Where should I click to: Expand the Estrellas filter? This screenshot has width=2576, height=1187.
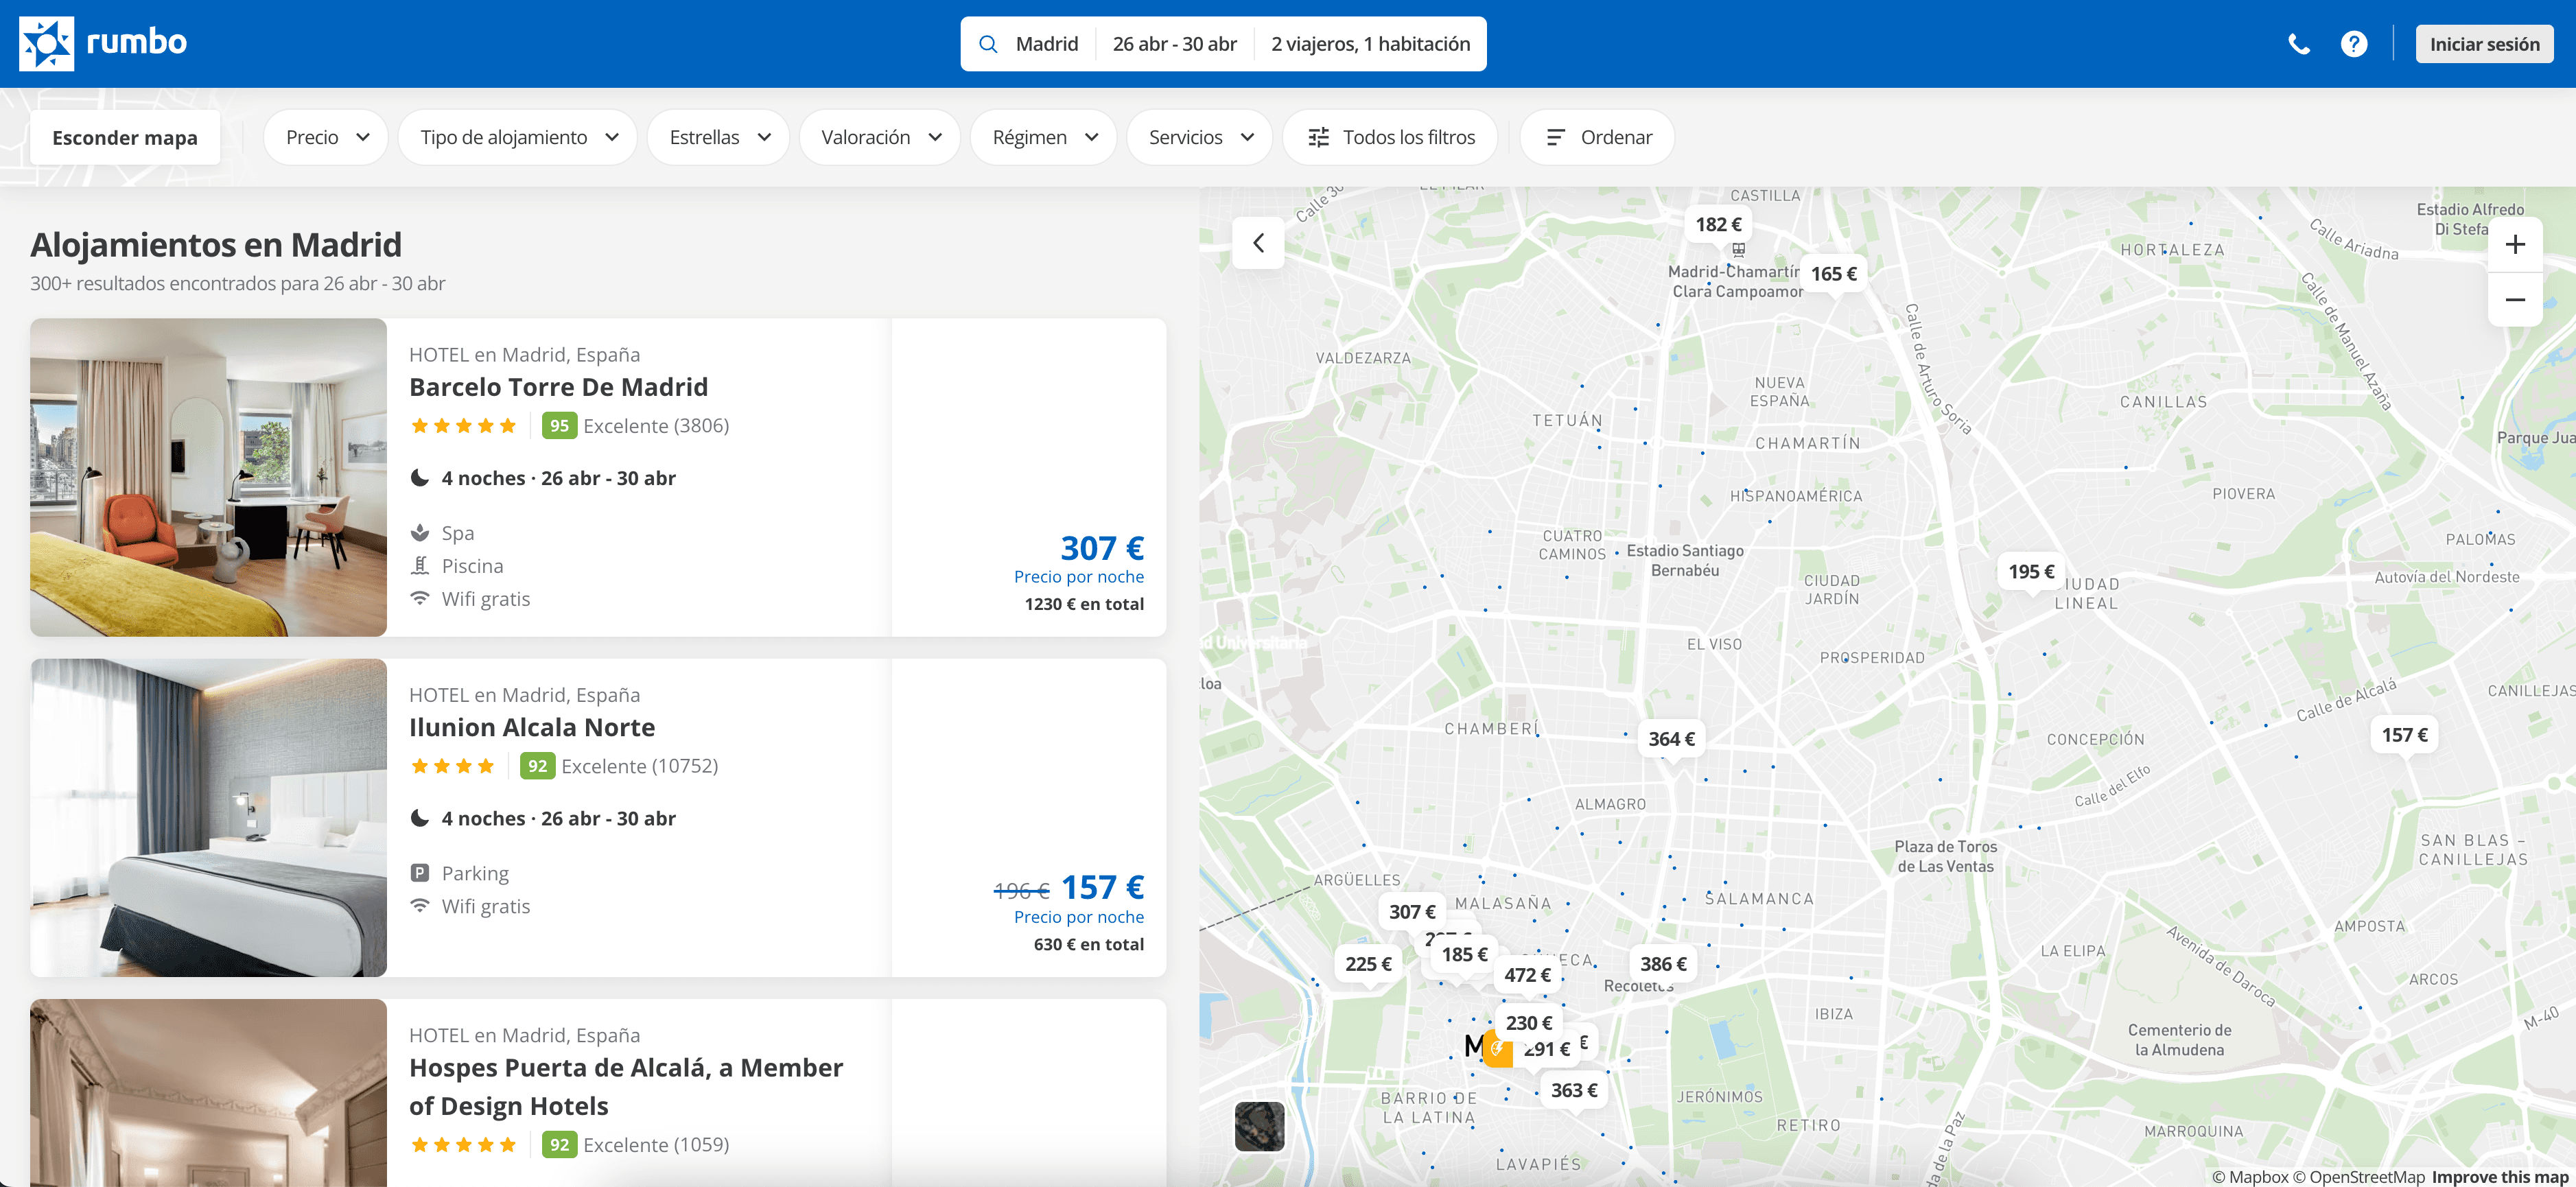718,138
